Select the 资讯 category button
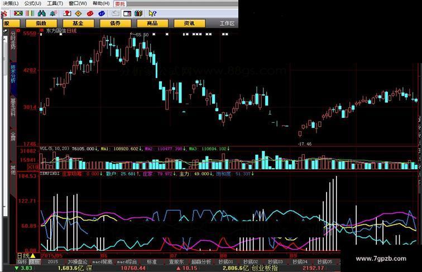Viewport: 422px width, 272px height. coord(189,23)
